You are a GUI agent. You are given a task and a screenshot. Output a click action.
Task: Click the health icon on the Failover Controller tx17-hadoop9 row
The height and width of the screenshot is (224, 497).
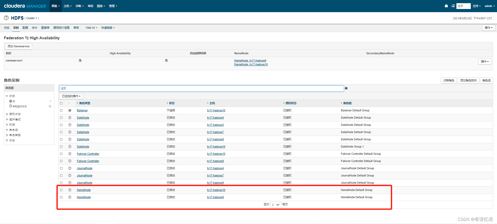(x=70, y=161)
